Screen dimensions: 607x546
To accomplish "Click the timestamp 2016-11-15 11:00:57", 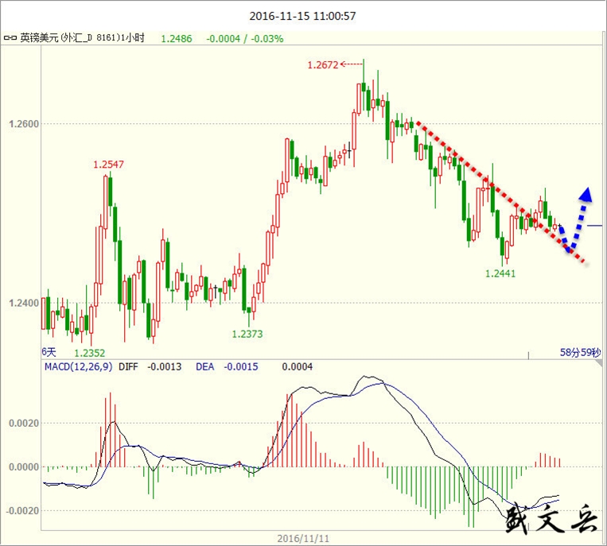I will tap(302, 16).
